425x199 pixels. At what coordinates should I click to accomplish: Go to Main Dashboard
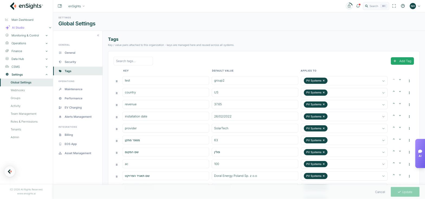(22, 20)
